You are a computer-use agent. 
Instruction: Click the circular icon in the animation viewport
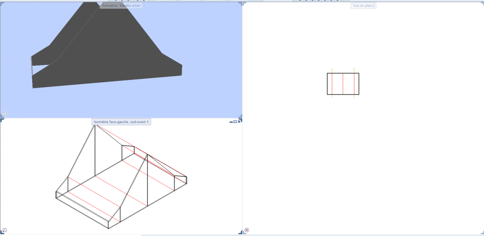(x=5, y=114)
